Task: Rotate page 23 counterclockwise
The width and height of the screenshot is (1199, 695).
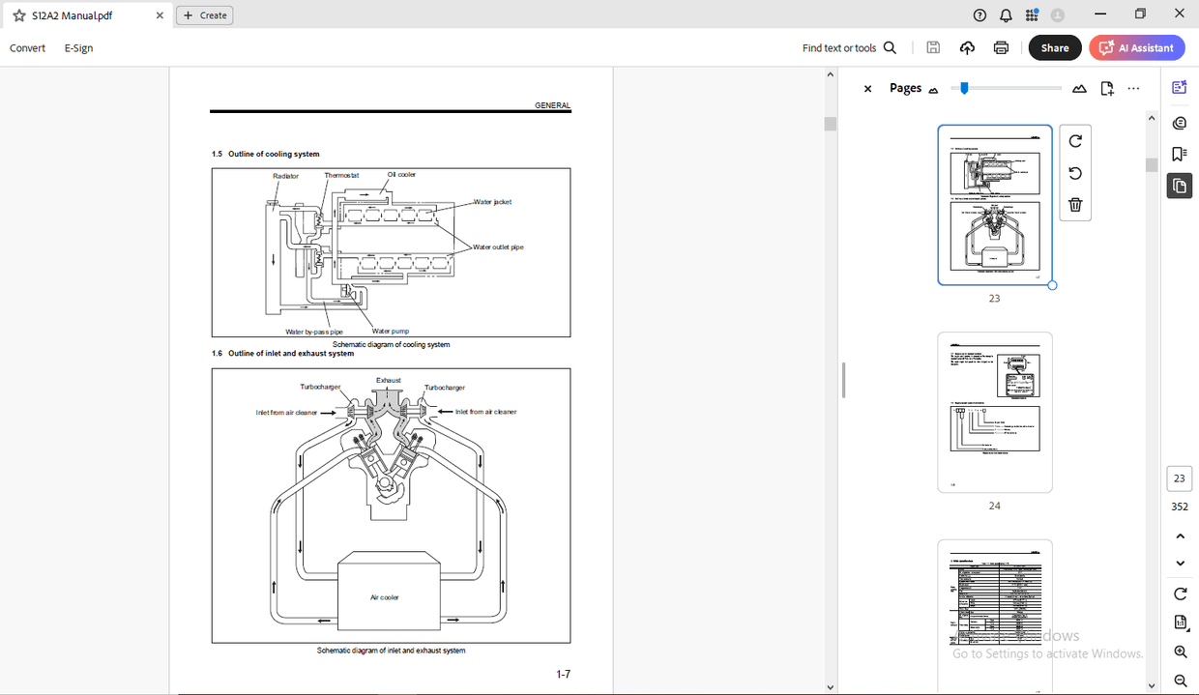Action: click(x=1075, y=172)
